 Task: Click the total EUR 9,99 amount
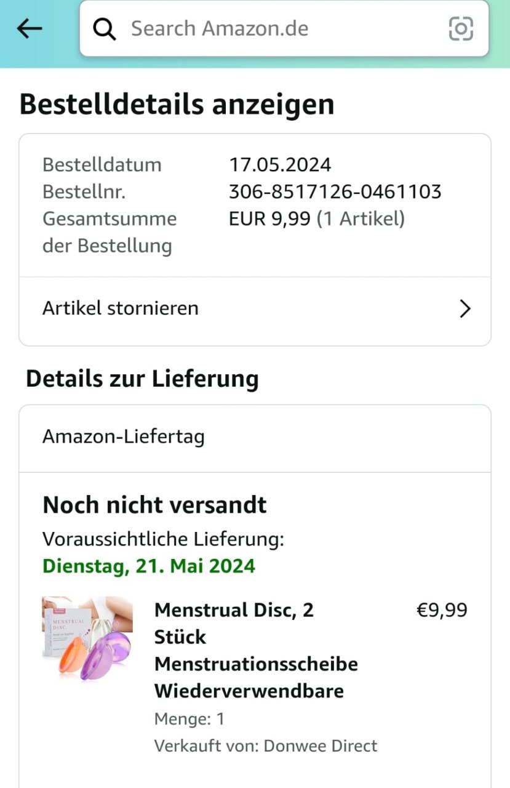(x=269, y=219)
